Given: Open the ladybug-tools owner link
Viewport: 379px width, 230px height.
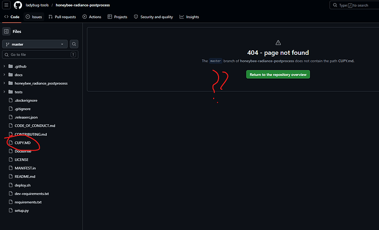Looking at the screenshot, I should (37, 5).
